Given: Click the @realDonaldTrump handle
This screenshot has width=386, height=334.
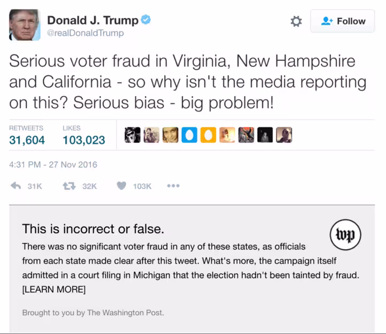Looking at the screenshot, I should 86,33.
